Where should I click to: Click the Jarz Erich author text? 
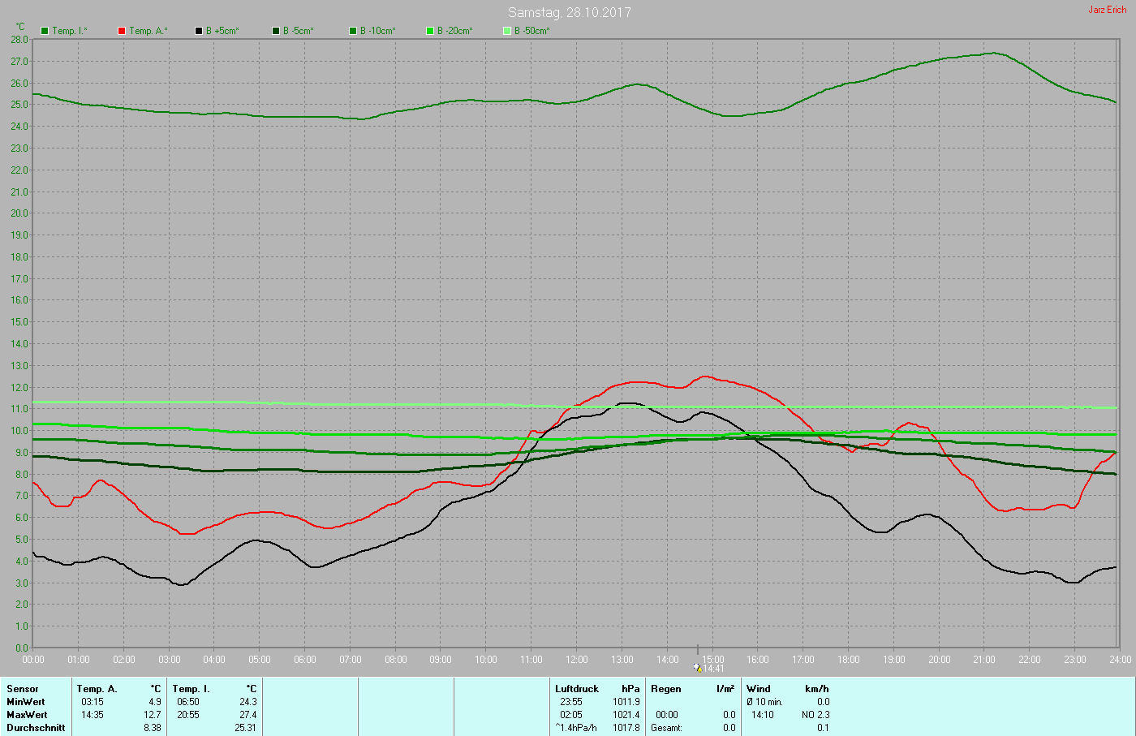pos(1107,10)
